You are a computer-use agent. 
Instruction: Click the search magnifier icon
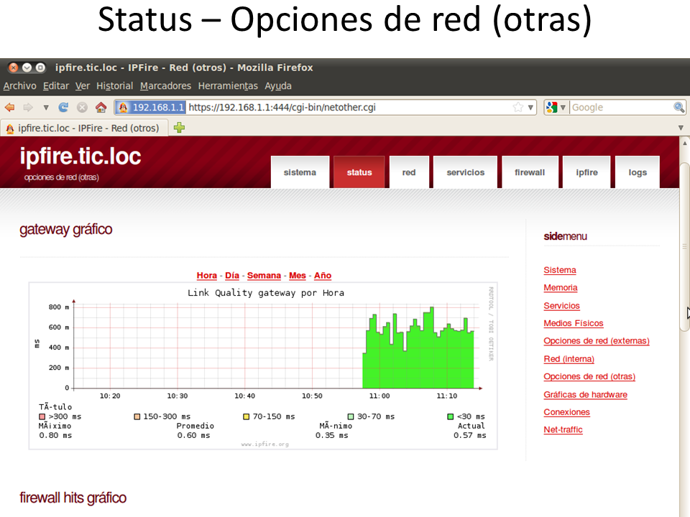coord(678,108)
